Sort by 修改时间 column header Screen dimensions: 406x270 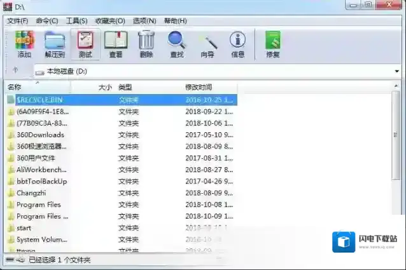tap(199, 87)
